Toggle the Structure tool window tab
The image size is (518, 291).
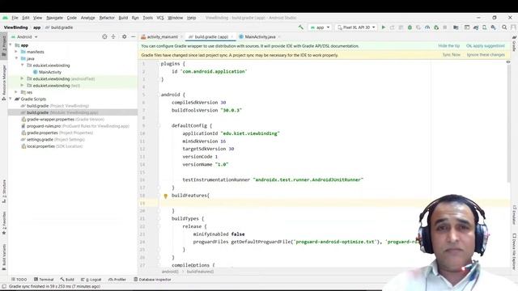4,192
